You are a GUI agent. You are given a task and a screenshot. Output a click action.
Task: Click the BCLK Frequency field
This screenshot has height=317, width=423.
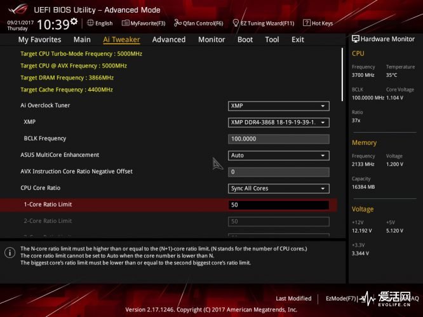[x=278, y=139]
